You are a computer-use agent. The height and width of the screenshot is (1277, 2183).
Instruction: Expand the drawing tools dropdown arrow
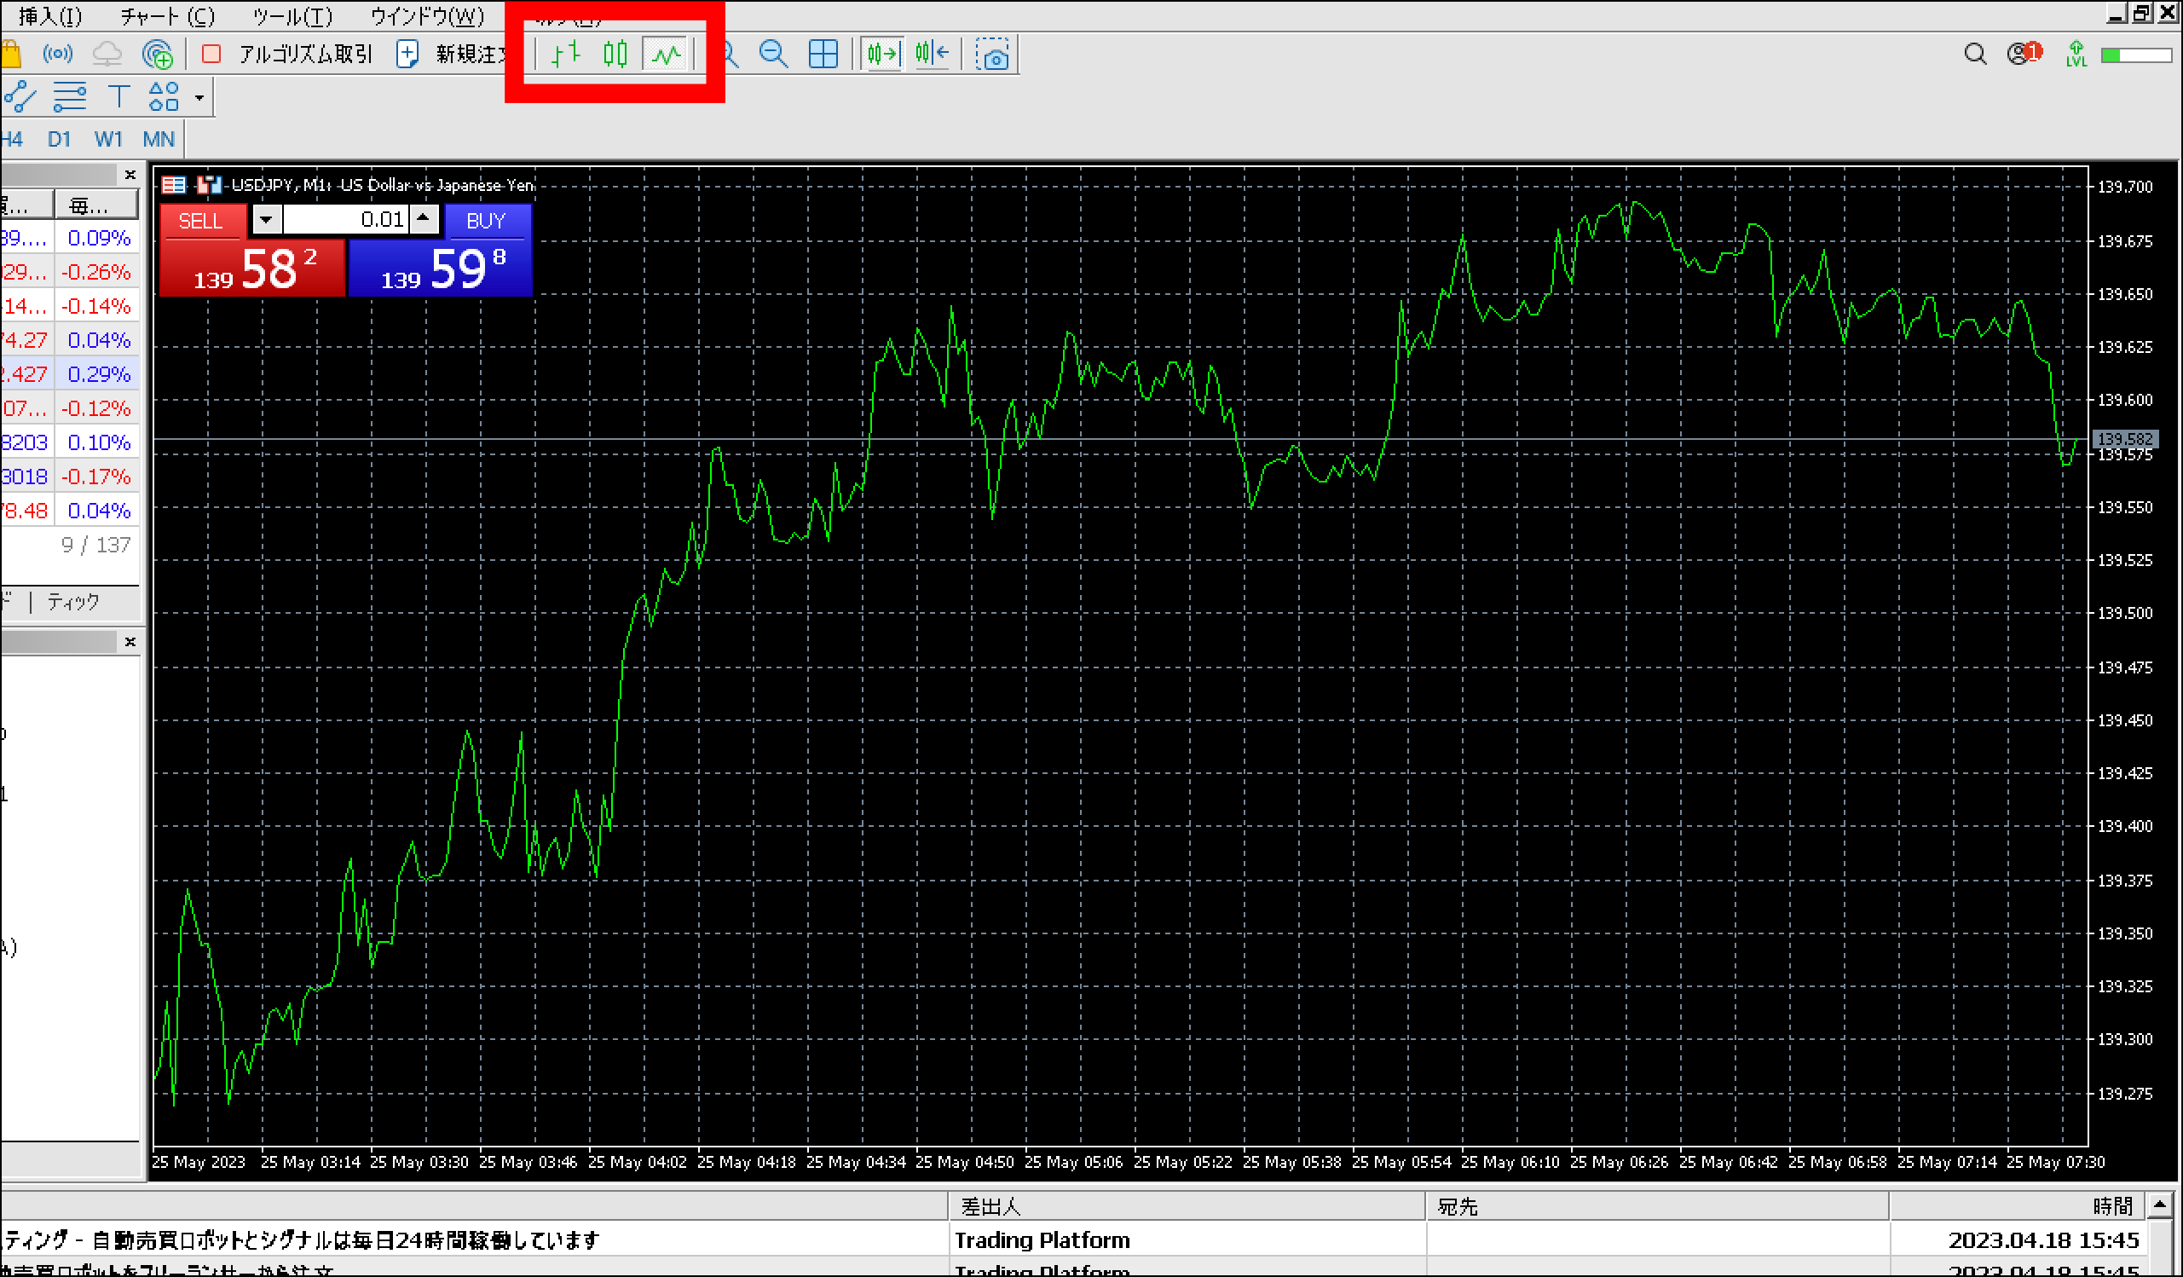point(199,97)
